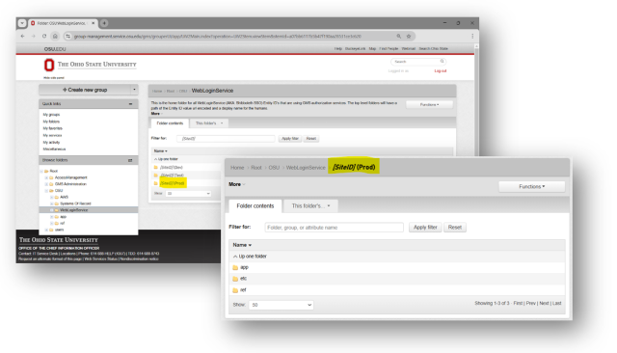Image resolution: width=617 pixels, height=353 pixels.
Task: Click BuckeyeLink in top navigation
Action: [x=356, y=49]
